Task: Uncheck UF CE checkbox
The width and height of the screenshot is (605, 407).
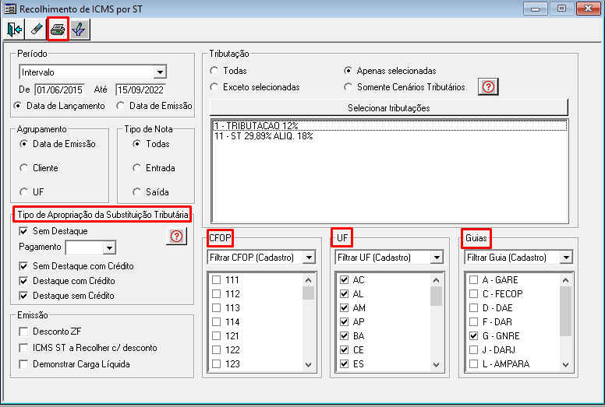Action: point(344,350)
